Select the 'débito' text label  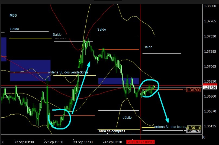(x=127, y=118)
